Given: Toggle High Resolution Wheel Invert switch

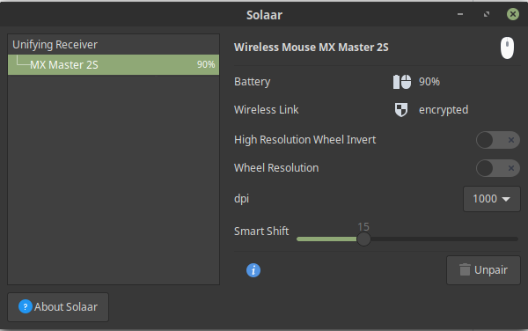Looking at the screenshot, I should coord(498,140).
